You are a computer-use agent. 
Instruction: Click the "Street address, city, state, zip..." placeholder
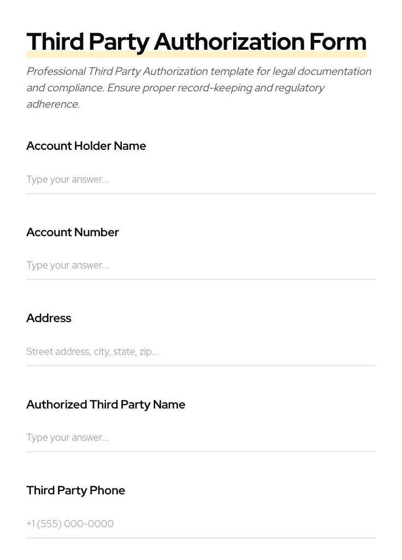92,352
